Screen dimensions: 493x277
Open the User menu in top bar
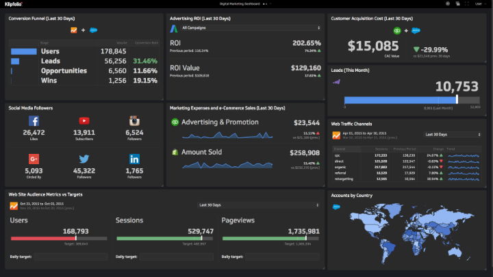480,4
